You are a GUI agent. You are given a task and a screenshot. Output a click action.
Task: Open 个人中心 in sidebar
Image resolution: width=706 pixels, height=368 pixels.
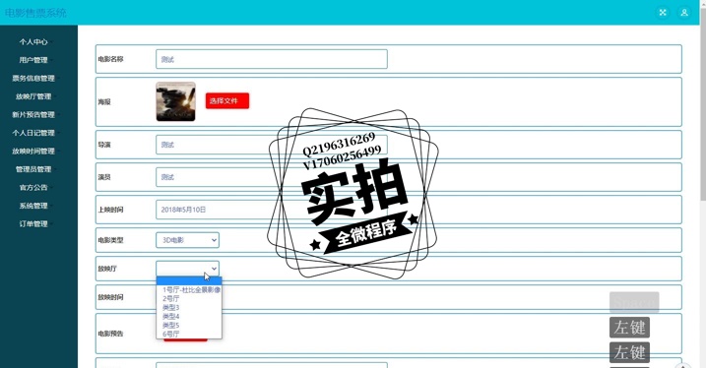33,42
